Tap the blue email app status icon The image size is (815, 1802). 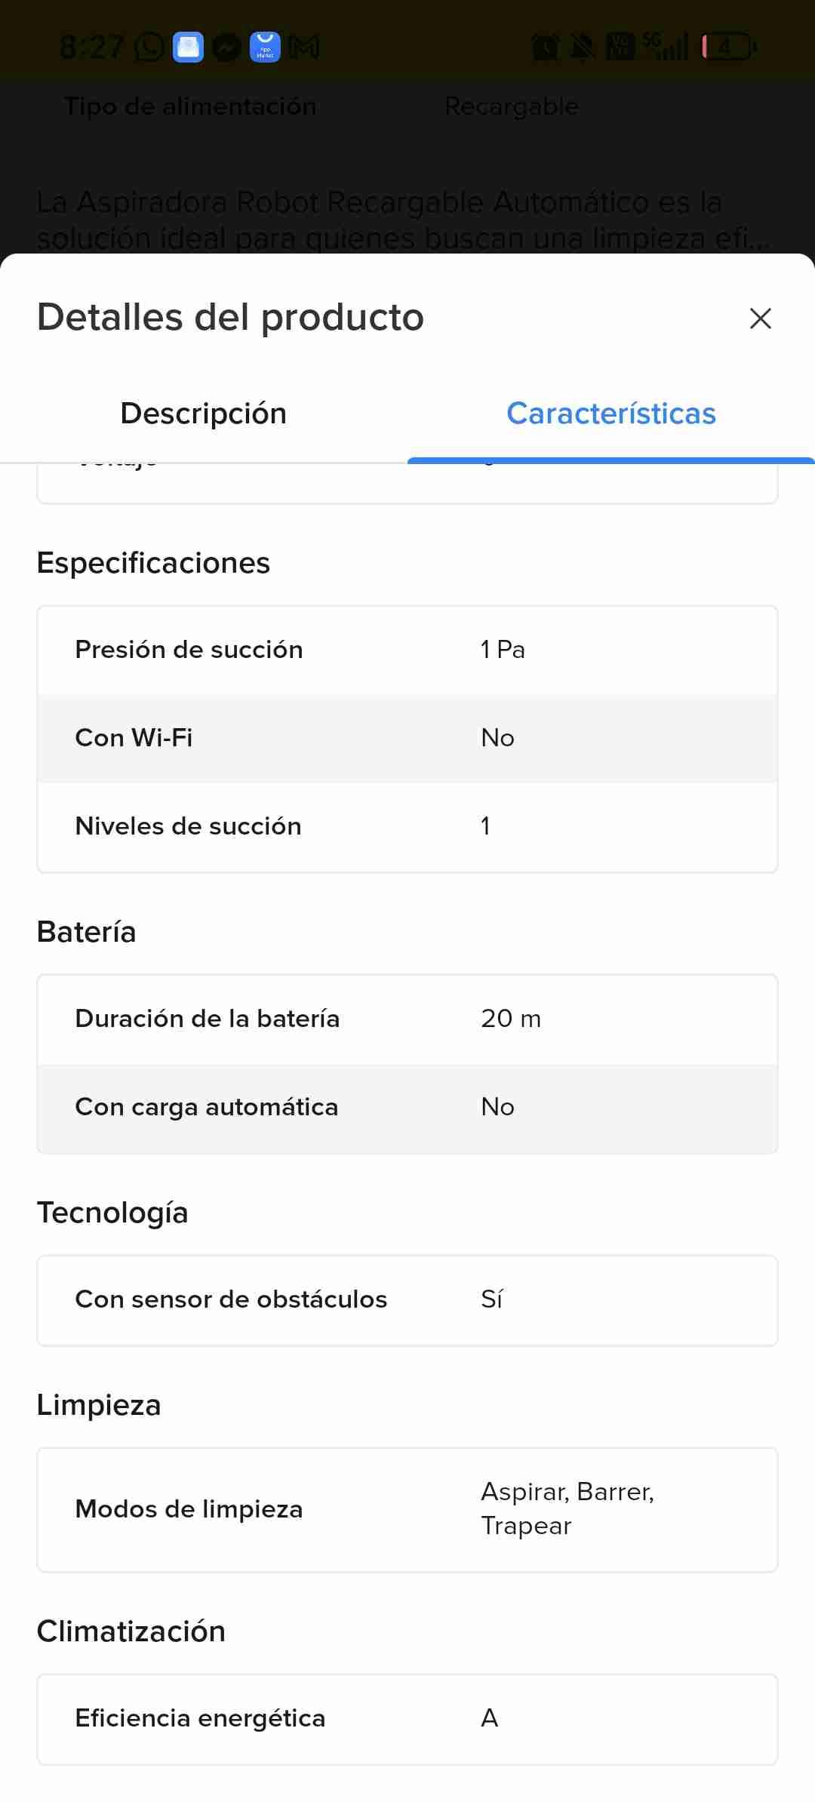point(188,48)
